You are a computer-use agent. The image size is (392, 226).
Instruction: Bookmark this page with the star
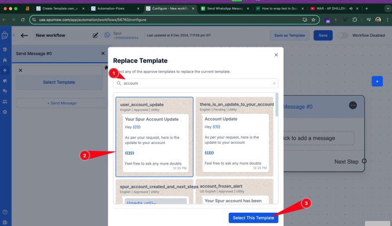pyautogui.click(x=313, y=20)
